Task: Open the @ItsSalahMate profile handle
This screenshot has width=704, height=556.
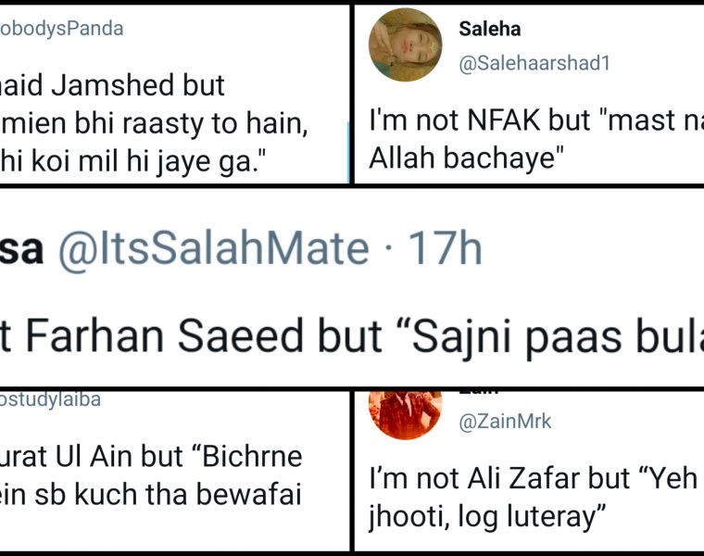Action: 212,250
